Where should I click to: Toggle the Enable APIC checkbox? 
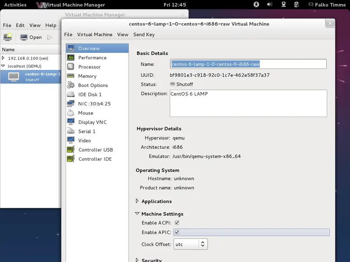pos(177,232)
